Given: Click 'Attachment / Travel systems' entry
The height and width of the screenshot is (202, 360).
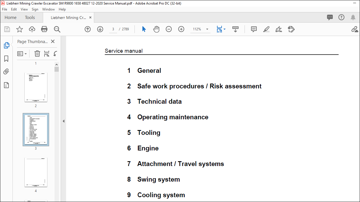Looking at the screenshot, I should point(181,164).
